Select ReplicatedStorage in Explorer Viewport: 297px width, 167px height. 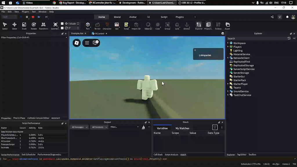pyautogui.click(x=243, y=65)
